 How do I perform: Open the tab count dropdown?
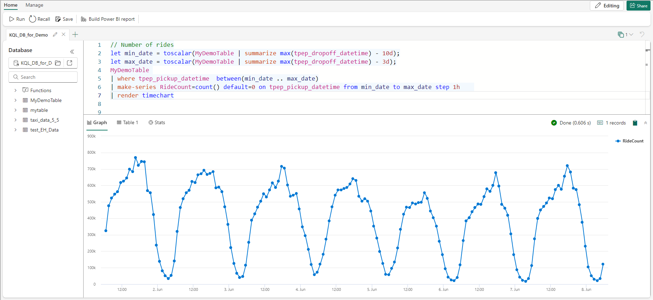[x=625, y=34]
